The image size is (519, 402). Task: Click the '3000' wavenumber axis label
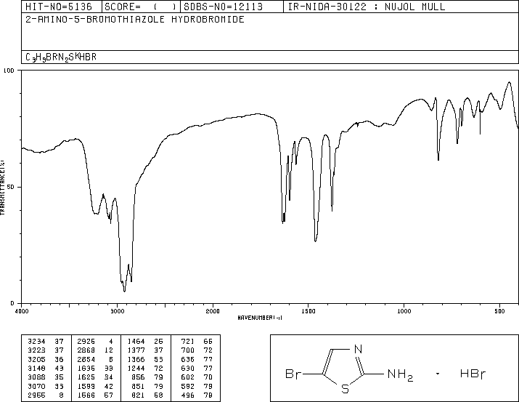[117, 311]
